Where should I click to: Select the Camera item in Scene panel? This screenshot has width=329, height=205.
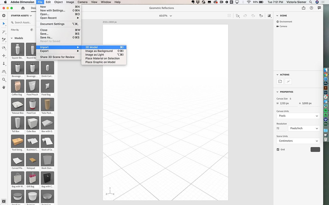pos(282,27)
